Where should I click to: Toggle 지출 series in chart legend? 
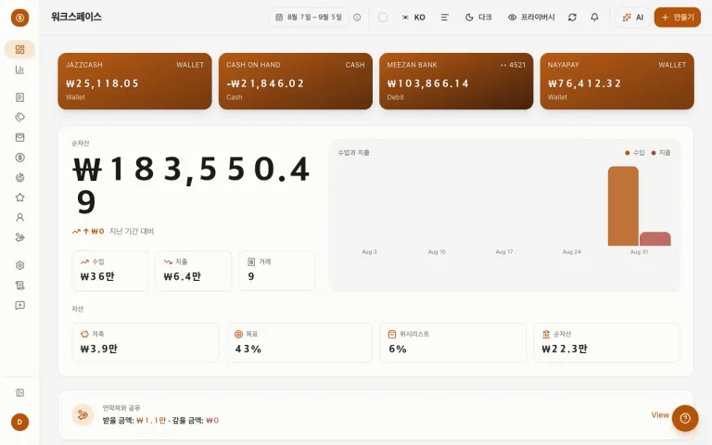coord(661,153)
